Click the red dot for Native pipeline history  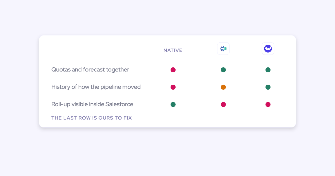173,87
